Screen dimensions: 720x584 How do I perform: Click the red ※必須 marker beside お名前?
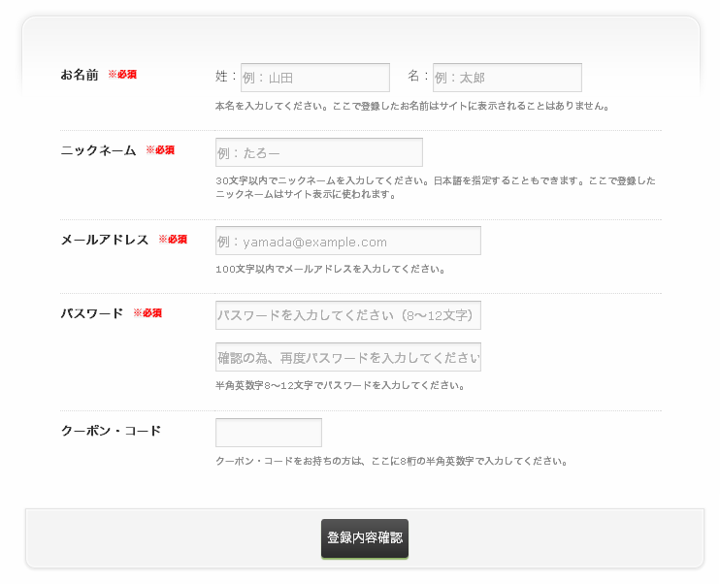(x=122, y=75)
